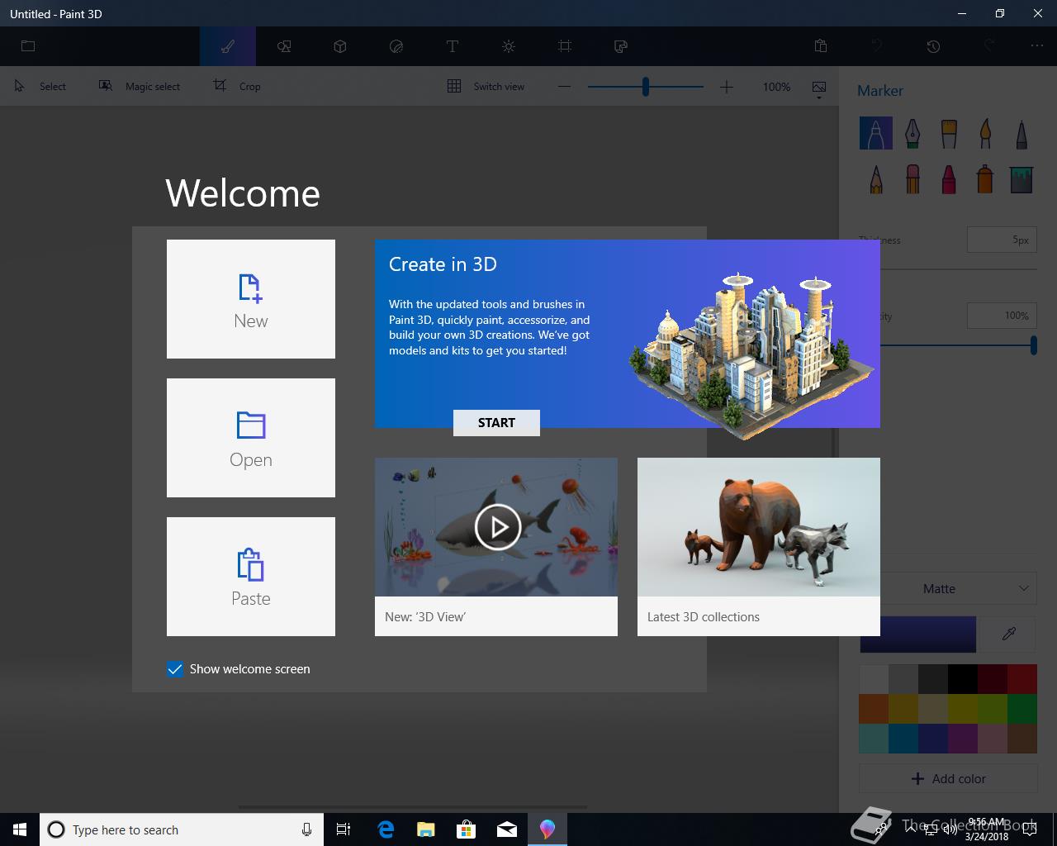This screenshot has height=846, width=1057.
Task: Adjust the zoom slider handle
Action: [x=646, y=86]
